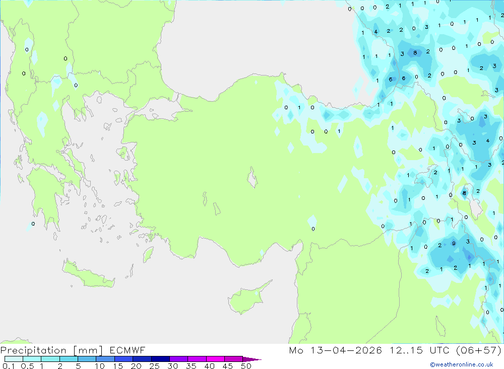Open the weatheronline.co.uk credit link
The image size is (504, 369).
[x=462, y=364]
